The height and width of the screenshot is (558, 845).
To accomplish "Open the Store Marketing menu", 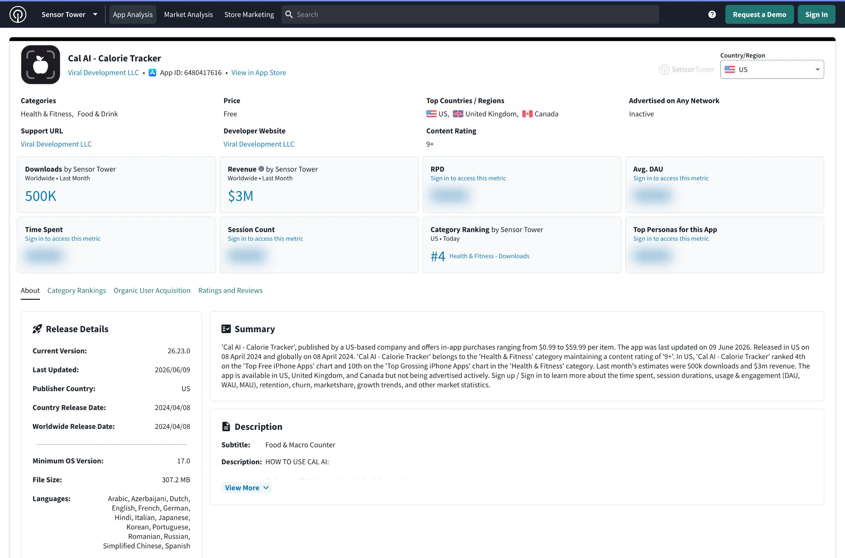I will click(x=249, y=15).
